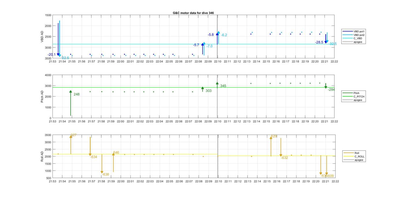Viewport: 404px width, 200px height.
Task: Click the "-632" roll data label
Action: (284, 158)
